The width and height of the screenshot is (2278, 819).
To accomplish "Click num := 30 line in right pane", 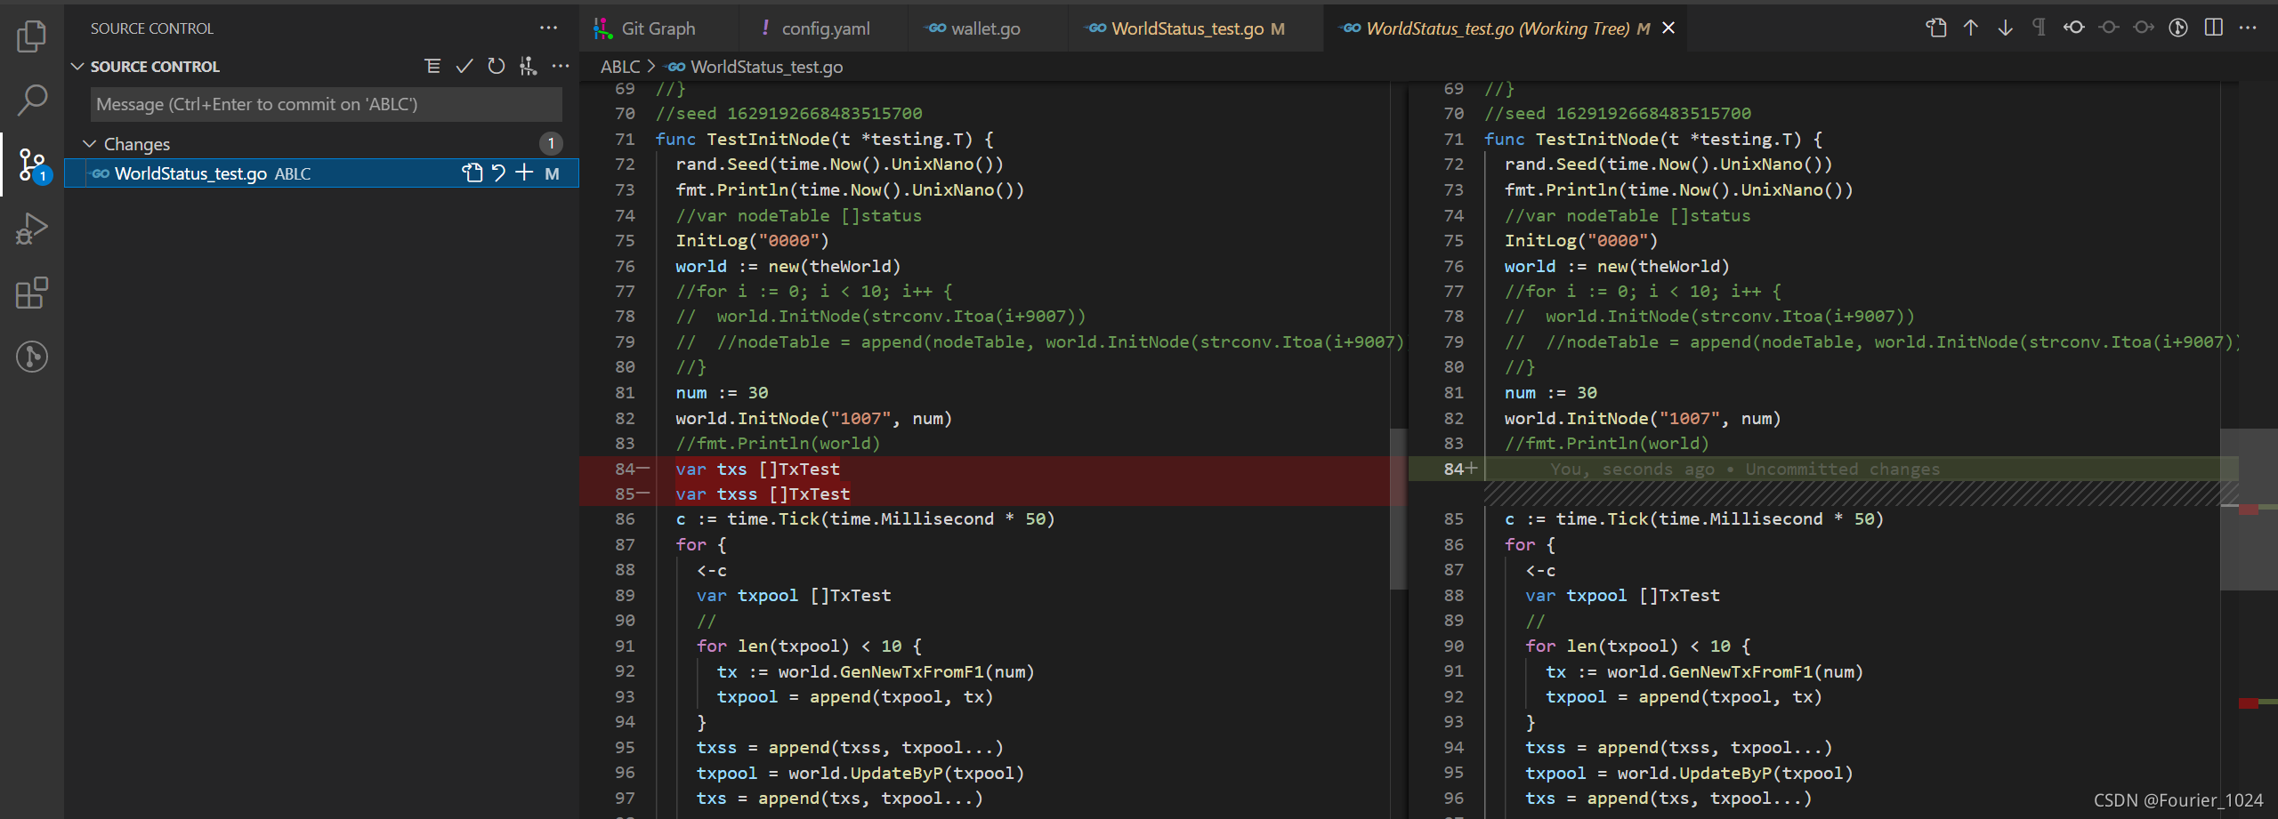I will click(x=1551, y=392).
